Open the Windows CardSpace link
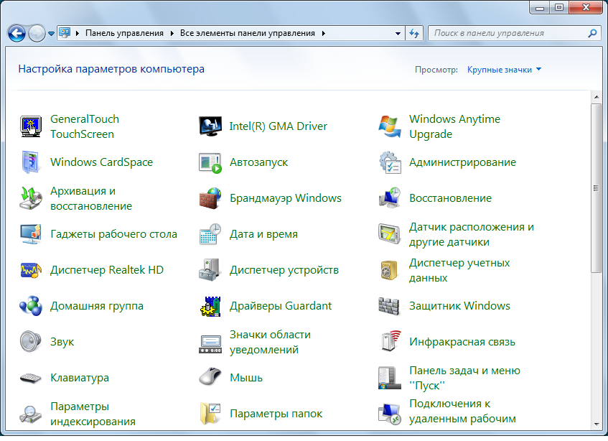The height and width of the screenshot is (441, 608). 102,162
